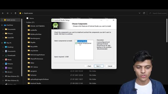Sort by the Name column header
Image resolution: width=168 pixels, height=94 pixels.
click(31, 18)
